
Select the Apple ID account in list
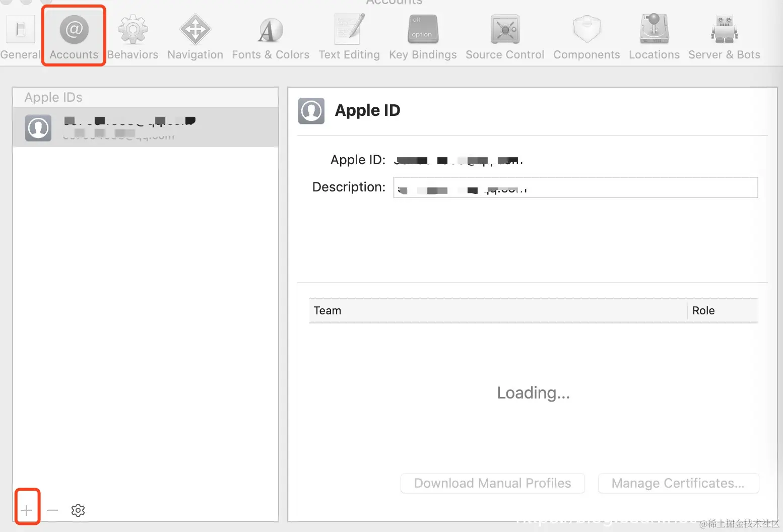click(x=146, y=127)
